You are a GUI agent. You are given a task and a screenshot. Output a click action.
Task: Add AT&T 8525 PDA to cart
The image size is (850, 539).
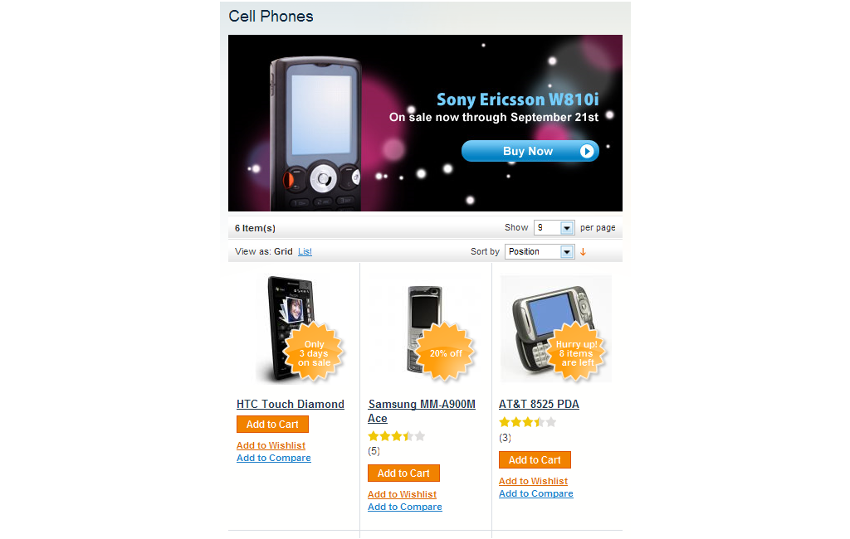pos(535,460)
